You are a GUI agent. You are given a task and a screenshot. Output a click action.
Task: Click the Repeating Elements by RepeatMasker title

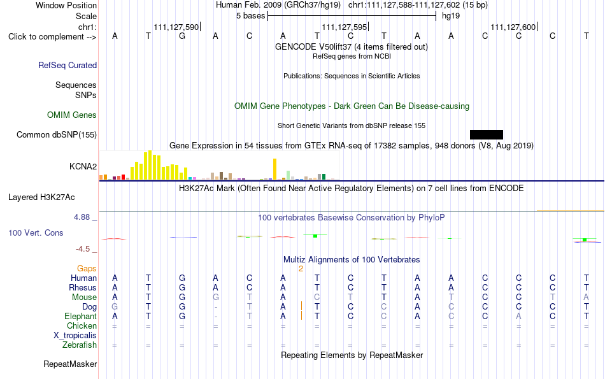point(352,355)
